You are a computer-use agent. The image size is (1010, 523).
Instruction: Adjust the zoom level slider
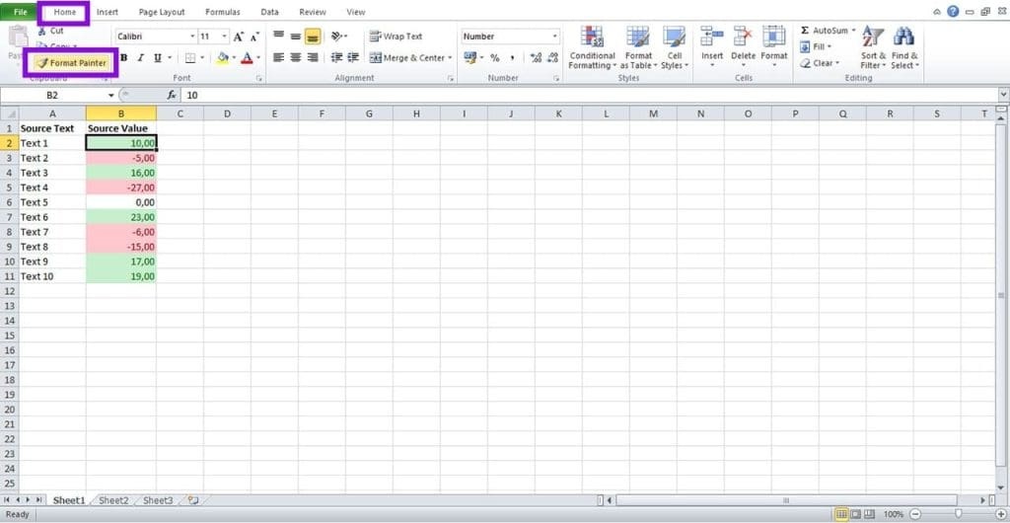[958, 514]
